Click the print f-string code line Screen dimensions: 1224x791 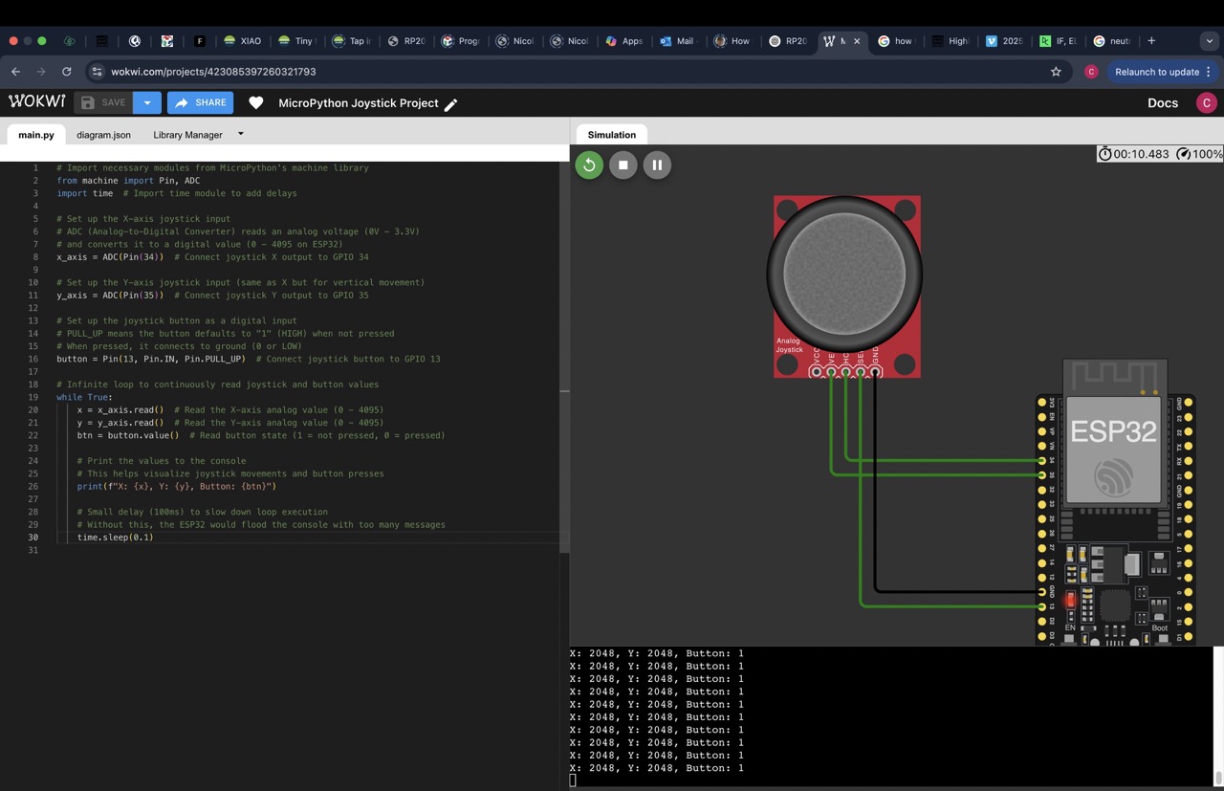[x=177, y=487]
